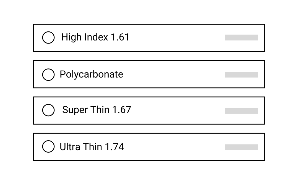Click the Polycarbonate label text
The image size is (297, 183).
(x=91, y=74)
